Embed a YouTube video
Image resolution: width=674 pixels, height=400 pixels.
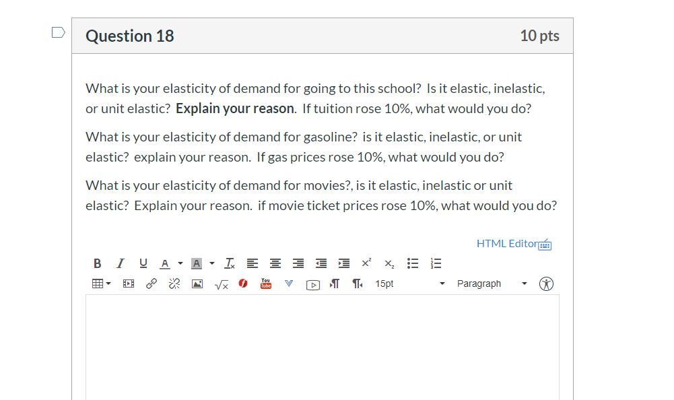[x=265, y=284]
